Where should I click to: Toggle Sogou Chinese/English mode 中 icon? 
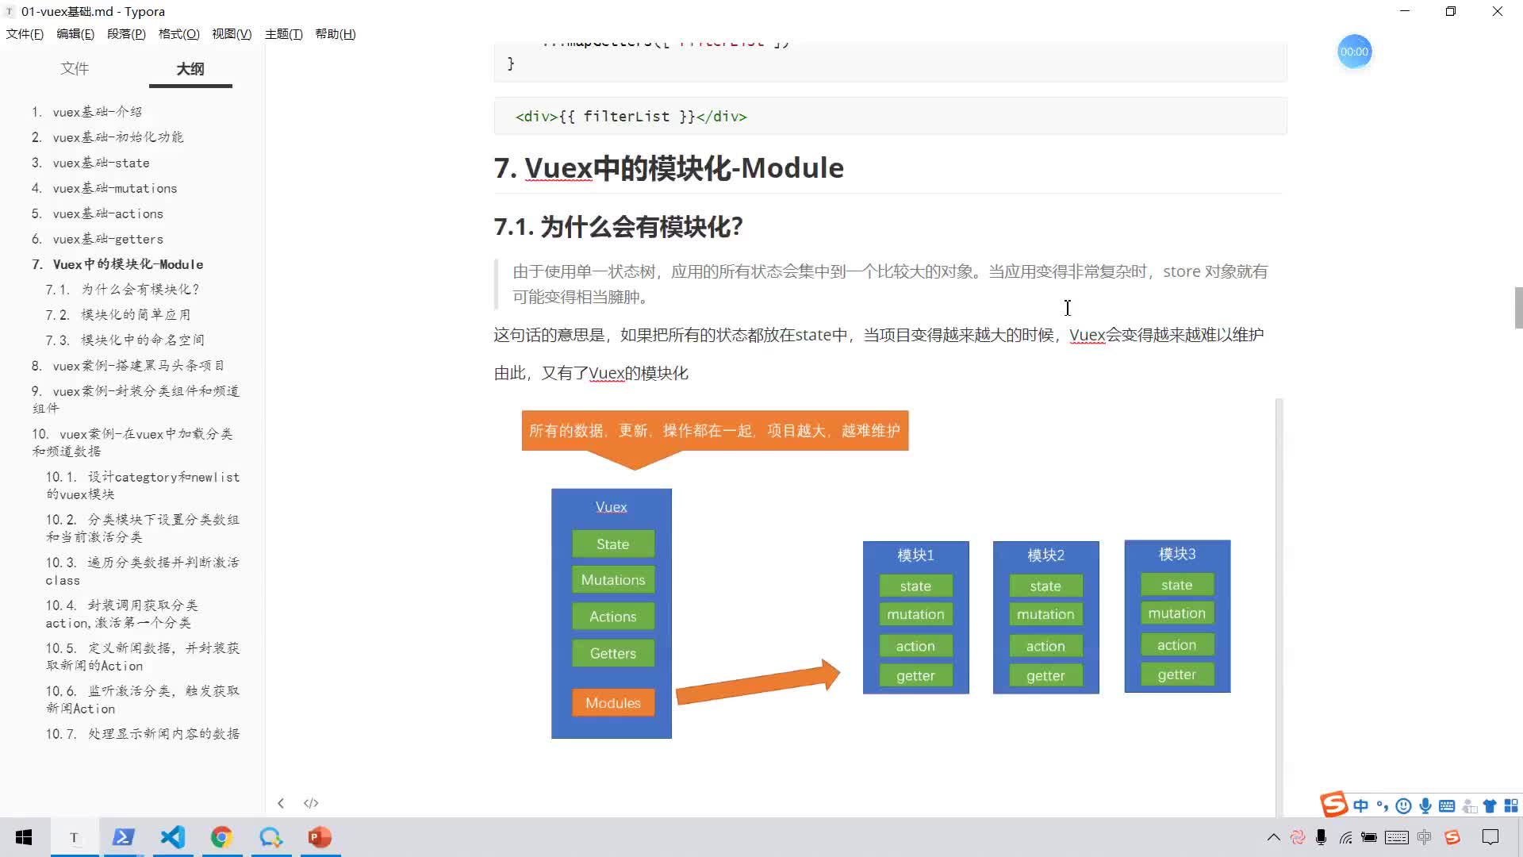[1361, 806]
